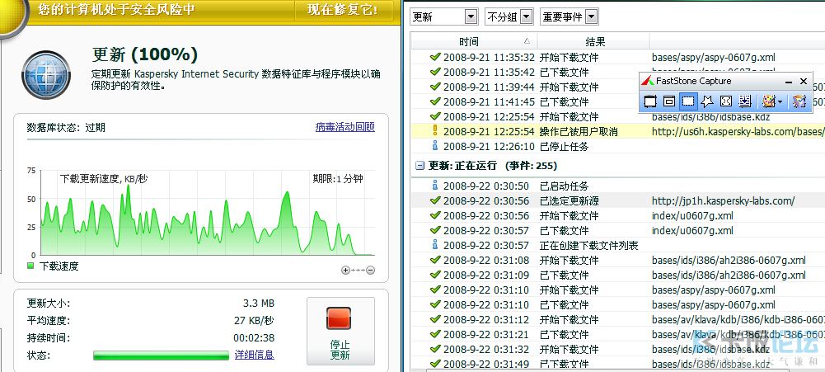Select the 2008-9-21 12:26:10 已停止任务 row
Image resolution: width=825 pixels, height=372 pixels.
click(x=617, y=146)
